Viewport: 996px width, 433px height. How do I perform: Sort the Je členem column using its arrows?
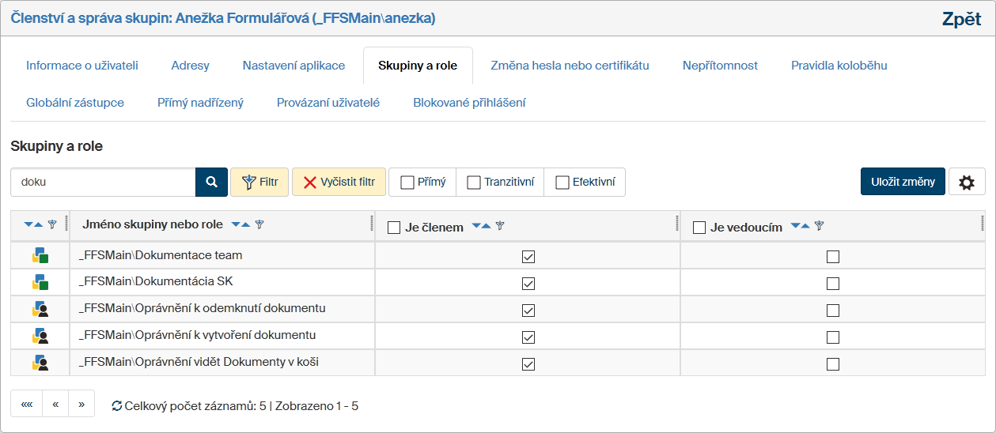481,227
